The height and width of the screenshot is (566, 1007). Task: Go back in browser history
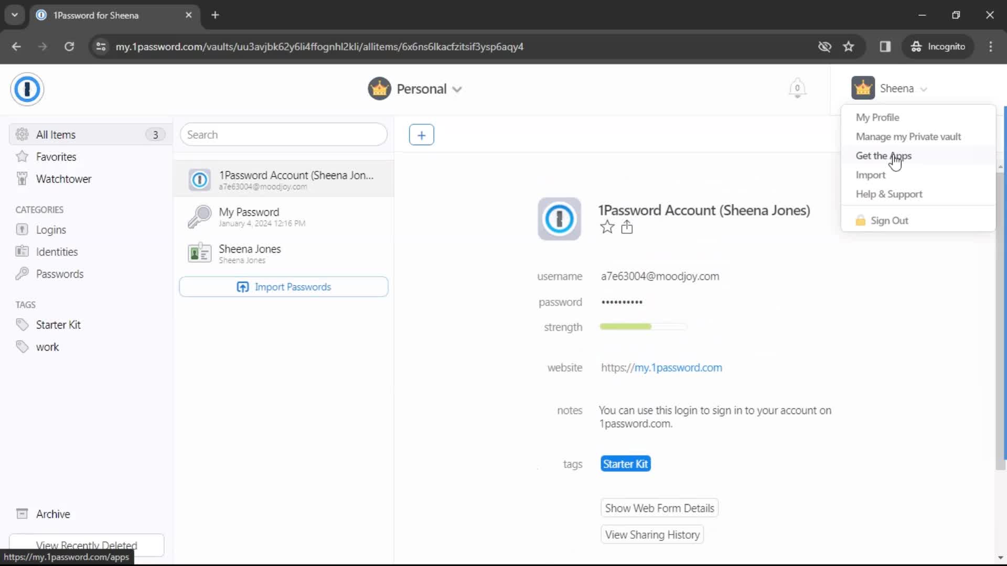16,47
